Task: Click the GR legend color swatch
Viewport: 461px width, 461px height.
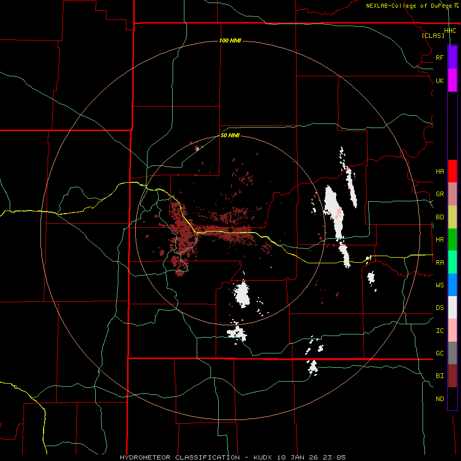Action: (x=452, y=194)
